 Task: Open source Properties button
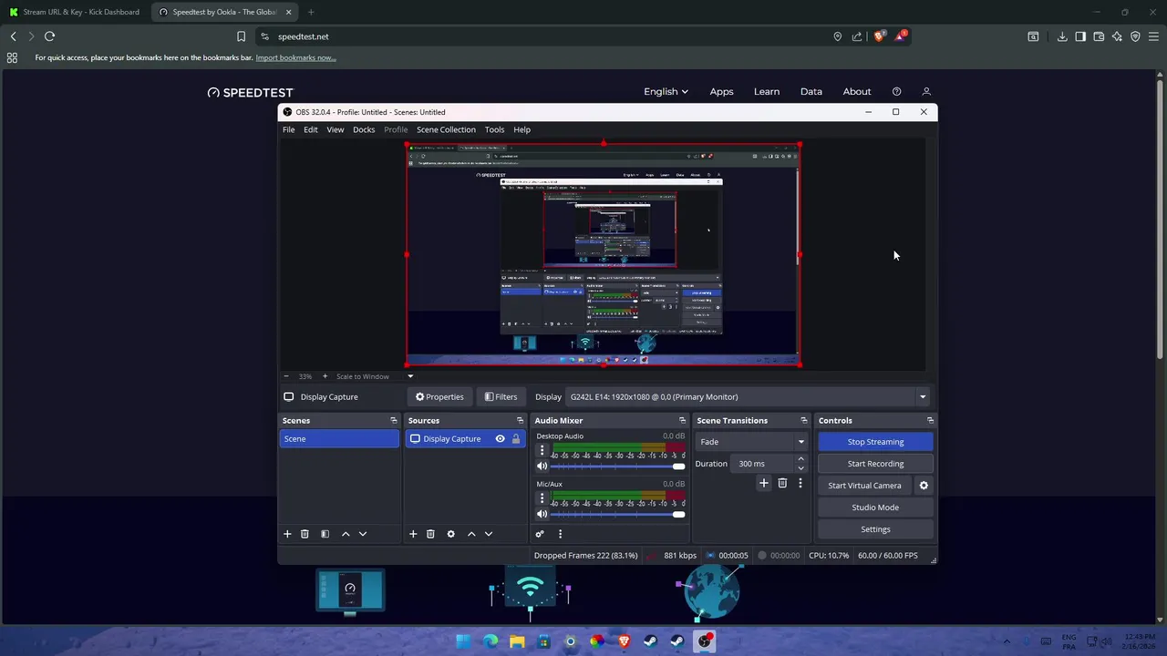(x=439, y=397)
